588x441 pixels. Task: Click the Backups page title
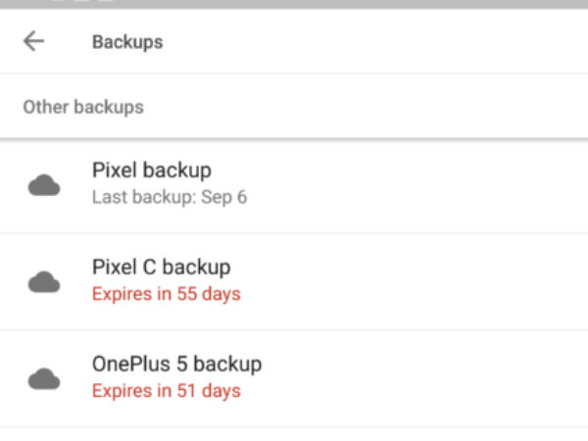tap(127, 42)
